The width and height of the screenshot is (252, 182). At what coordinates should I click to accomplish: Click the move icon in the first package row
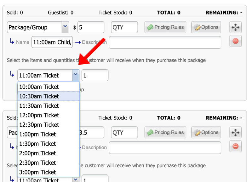(235, 27)
